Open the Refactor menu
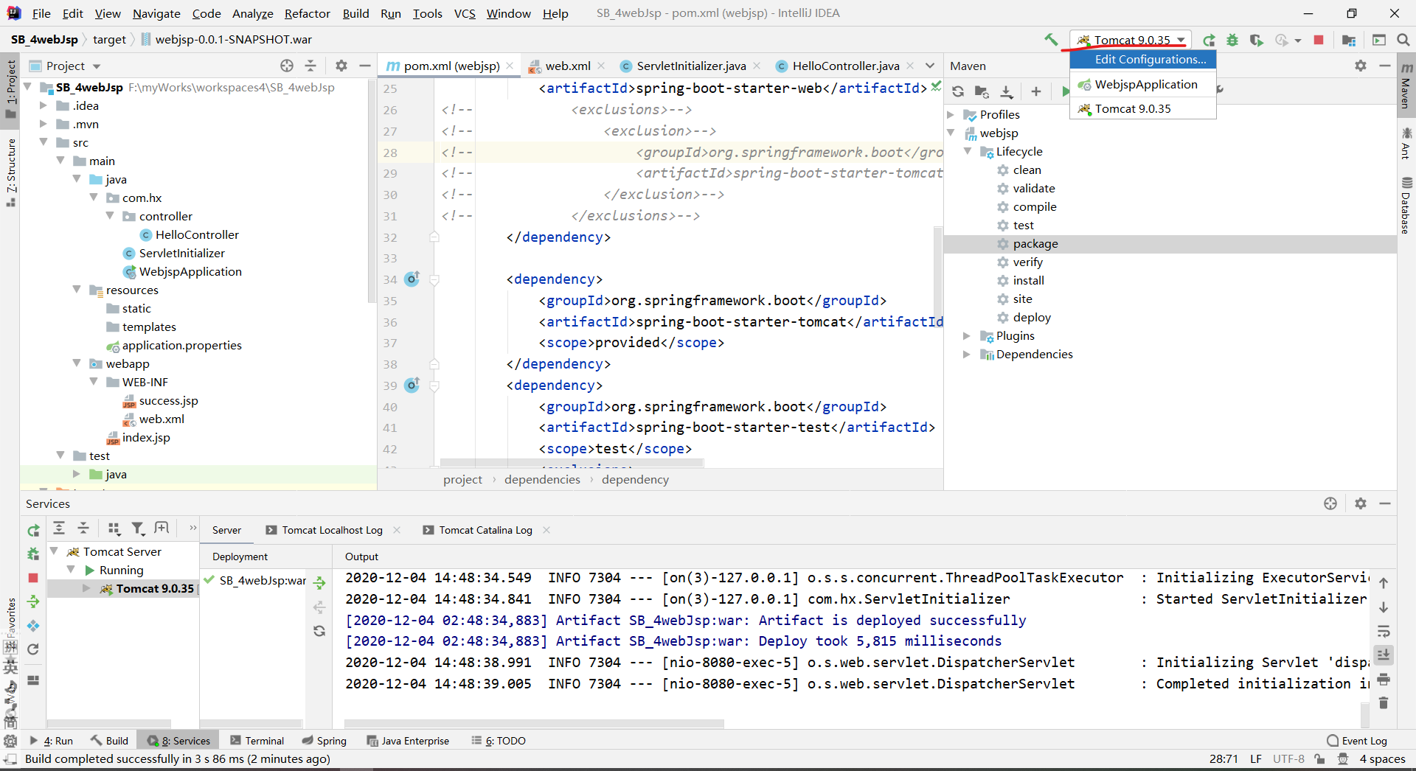The height and width of the screenshot is (771, 1416). 308,13
